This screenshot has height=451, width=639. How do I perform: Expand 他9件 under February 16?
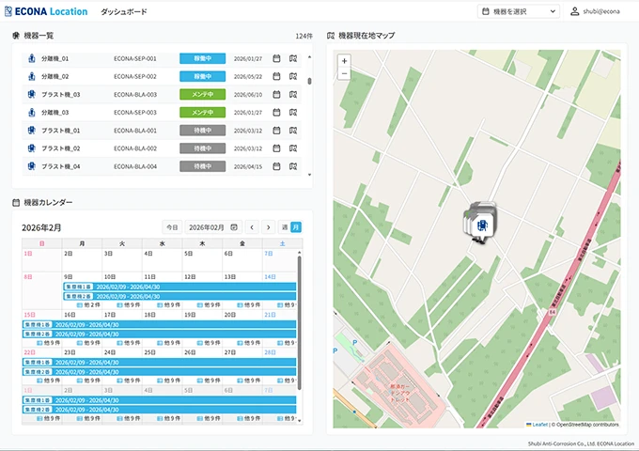tap(89, 343)
